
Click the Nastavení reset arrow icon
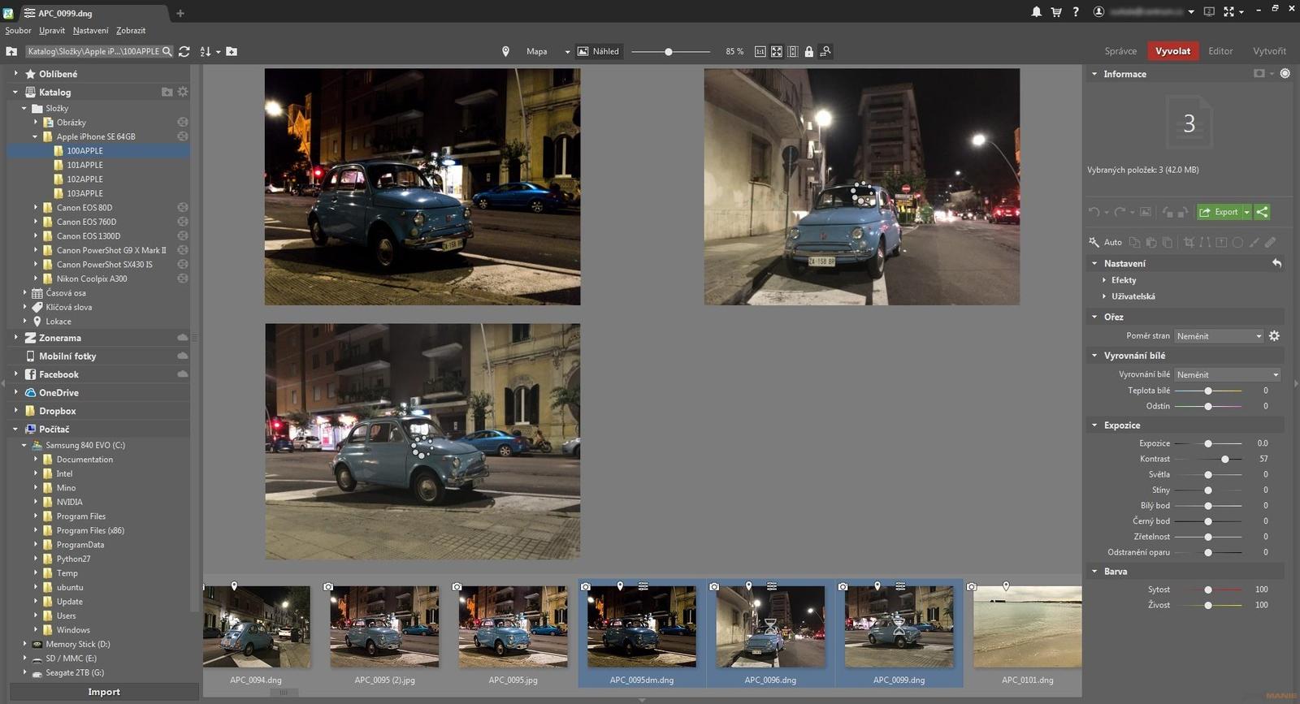coord(1276,263)
